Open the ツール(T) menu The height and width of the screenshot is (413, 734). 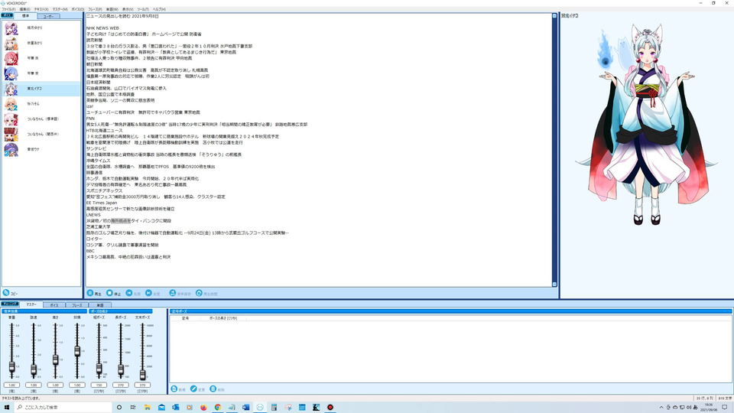[x=143, y=9]
